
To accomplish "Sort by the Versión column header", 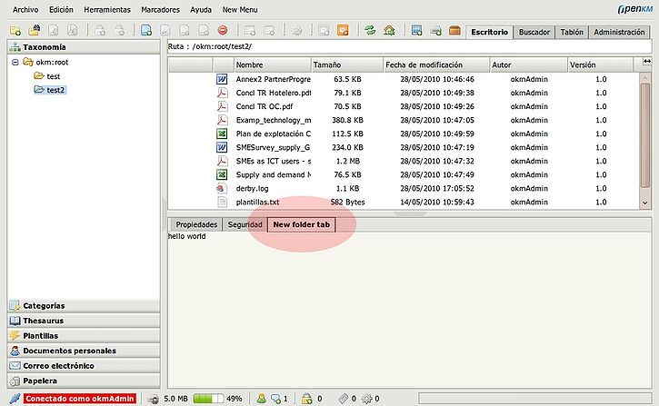I will tap(600, 64).
